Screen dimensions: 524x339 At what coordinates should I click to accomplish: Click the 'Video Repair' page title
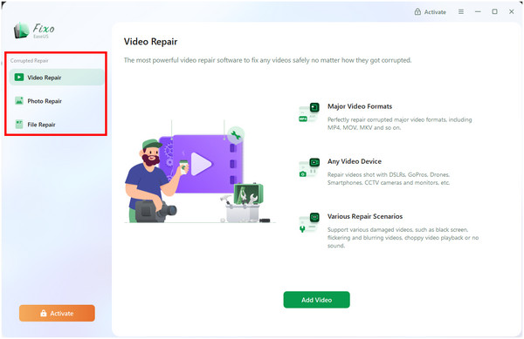[x=150, y=42]
